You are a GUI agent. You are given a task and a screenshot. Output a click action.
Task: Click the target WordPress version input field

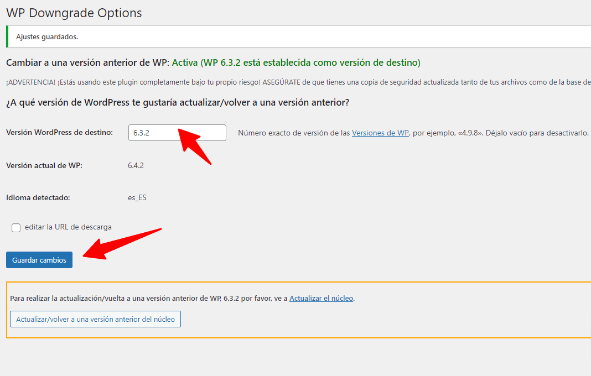tap(177, 133)
